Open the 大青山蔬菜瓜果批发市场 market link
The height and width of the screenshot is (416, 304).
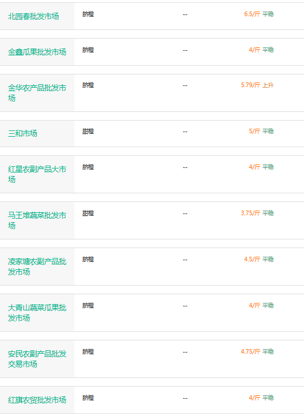coord(37,313)
